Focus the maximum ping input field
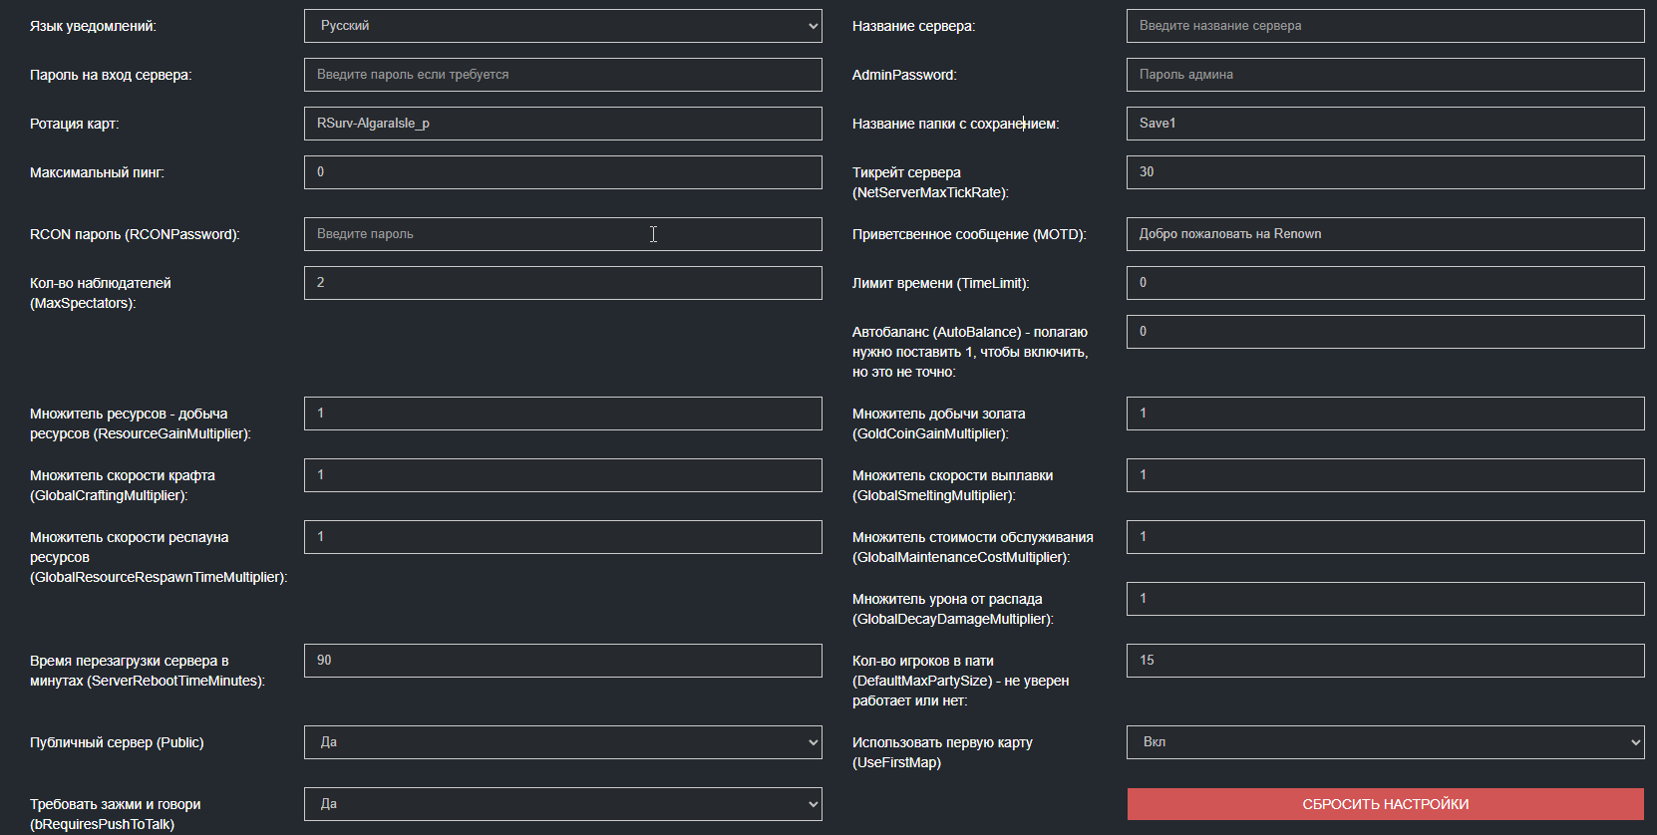The image size is (1657, 835). (562, 172)
